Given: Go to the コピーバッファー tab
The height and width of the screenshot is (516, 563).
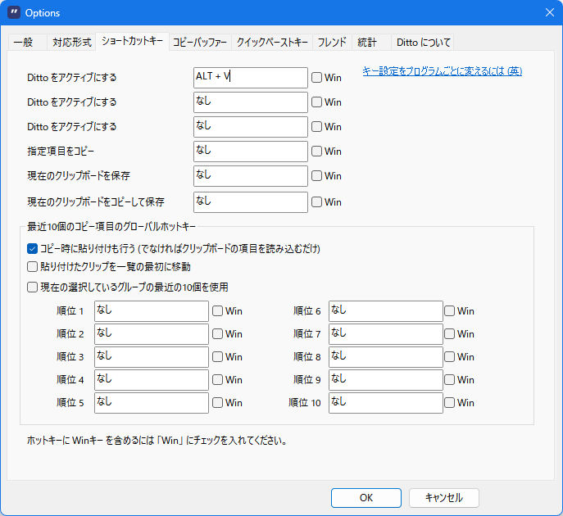Looking at the screenshot, I should (x=200, y=43).
